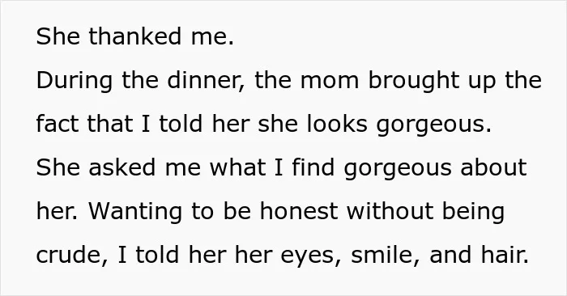Screen dimensions: 567x296
Task: Click the word "hair." at the end
Action: point(505,255)
